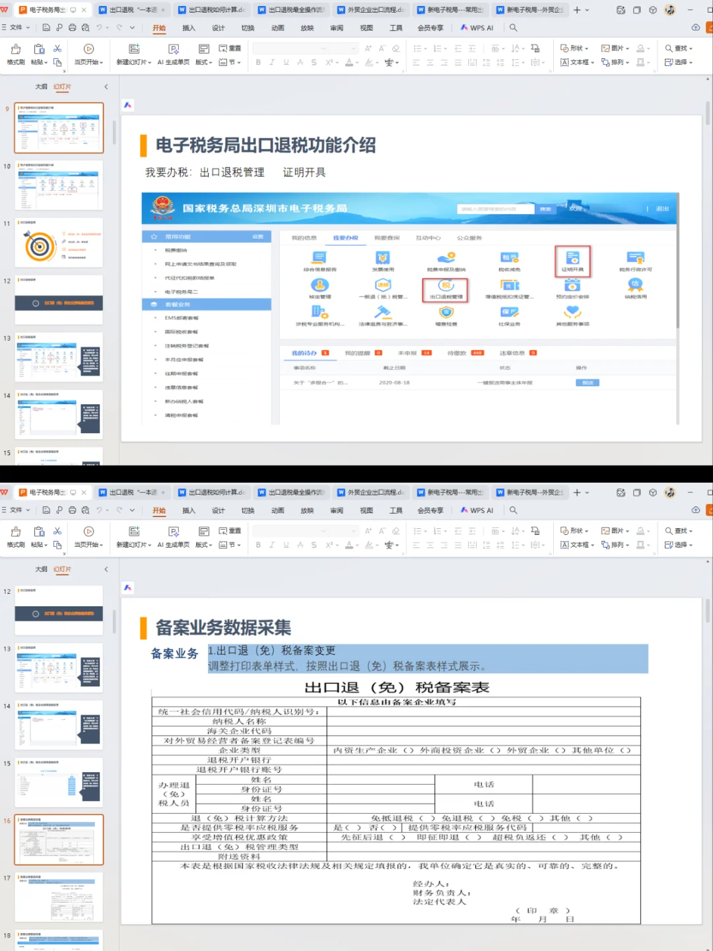Open the AI 生成单页 feature
Viewport: 713px width, 951px height.
pos(174,53)
